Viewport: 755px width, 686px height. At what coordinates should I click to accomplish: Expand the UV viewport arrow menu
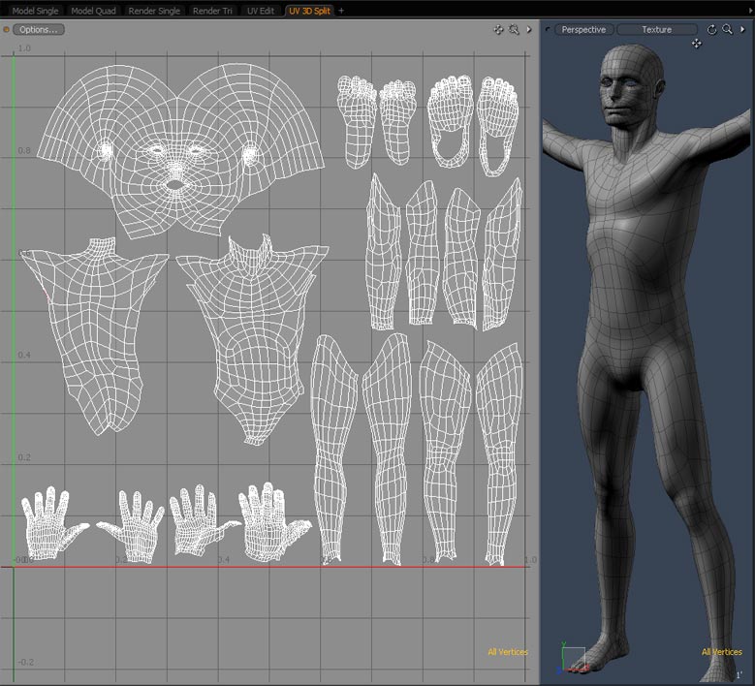tap(529, 30)
